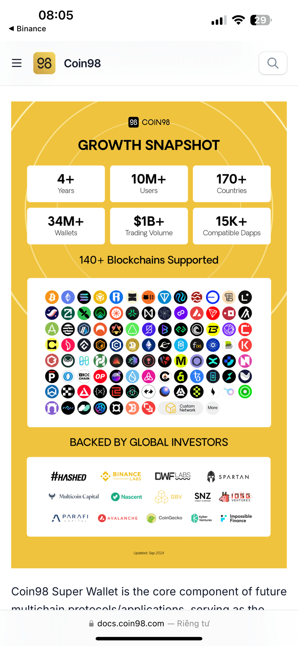Tap the Dogecoin blockchain icon
This screenshot has width=298, height=646.
click(132, 345)
